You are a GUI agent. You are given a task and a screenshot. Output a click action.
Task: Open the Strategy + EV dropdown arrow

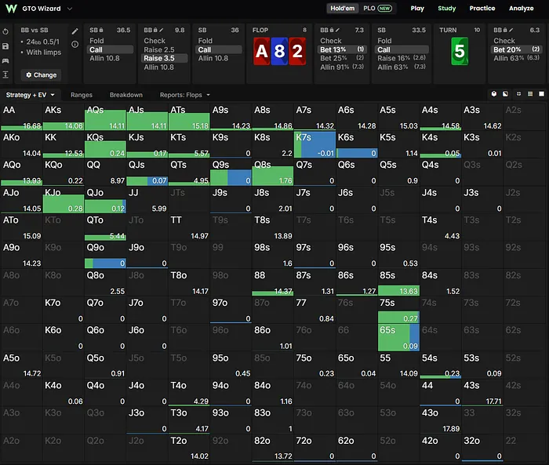[53, 95]
